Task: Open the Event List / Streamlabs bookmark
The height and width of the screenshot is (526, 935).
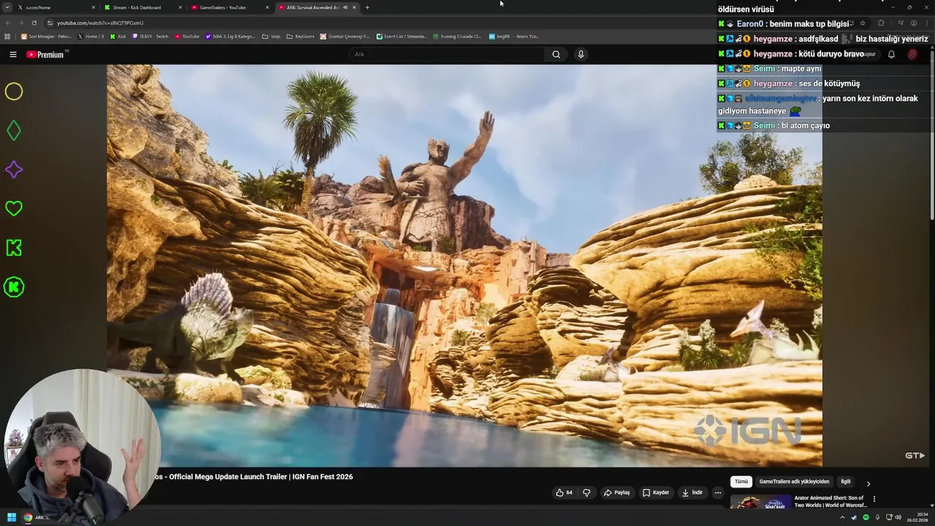Action: tap(402, 36)
